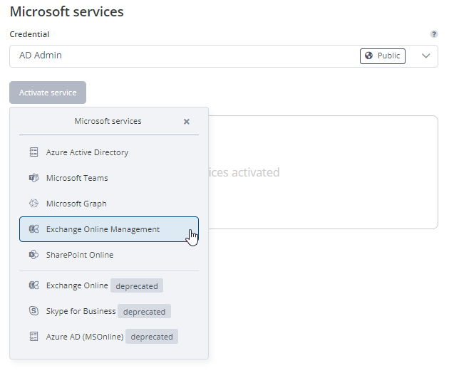Click the activated services empty panel
The width and height of the screenshot is (449, 373).
[x=321, y=172]
